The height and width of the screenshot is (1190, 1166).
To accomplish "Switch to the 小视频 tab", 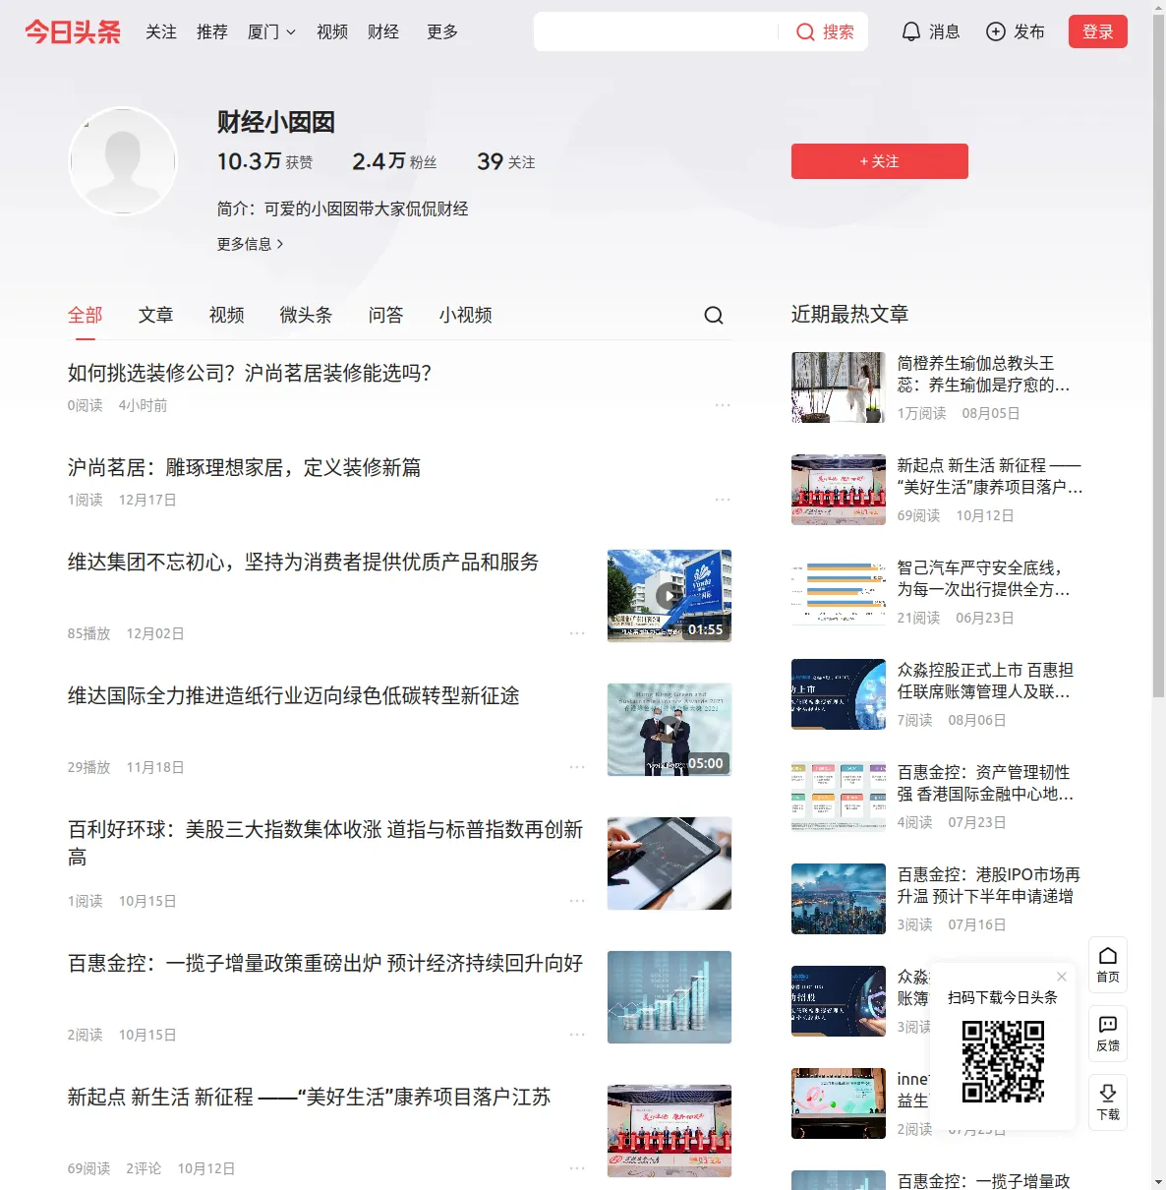I will (466, 315).
